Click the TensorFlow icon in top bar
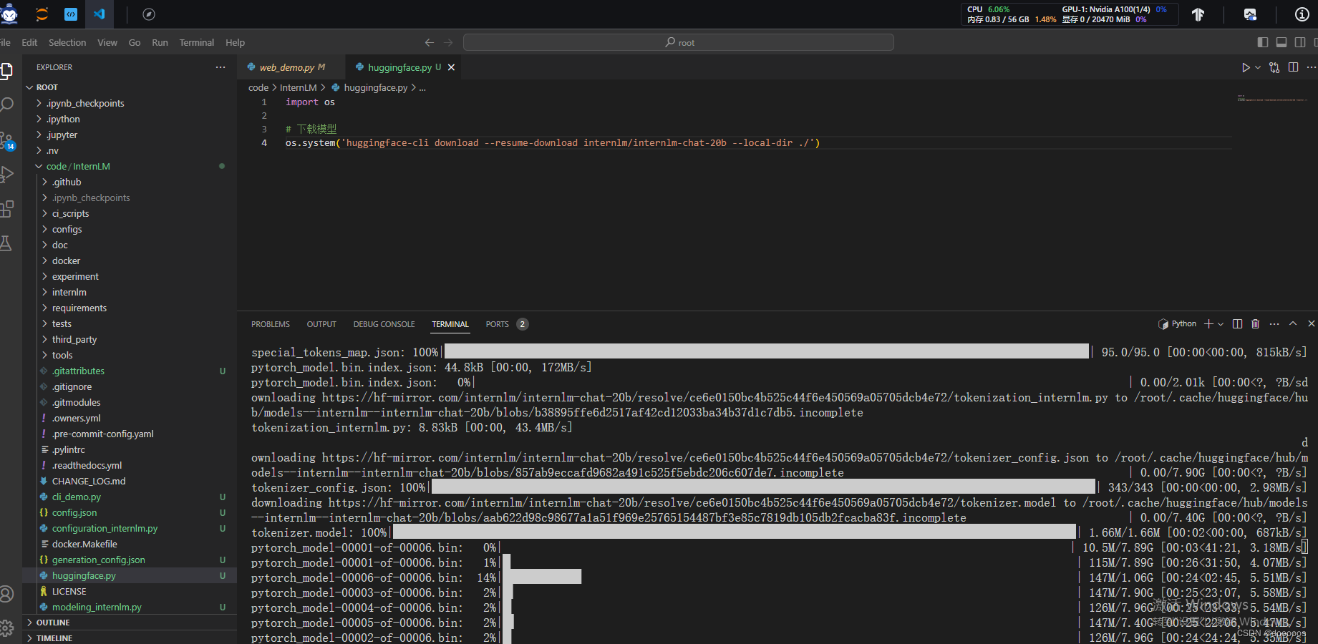1318x644 pixels. pyautogui.click(x=1198, y=14)
